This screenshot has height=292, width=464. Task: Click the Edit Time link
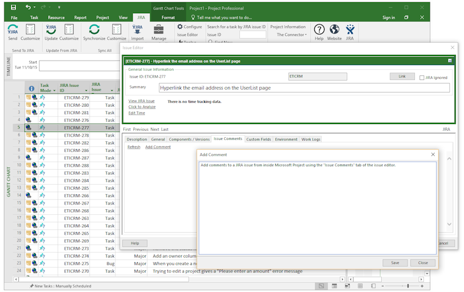click(x=137, y=113)
